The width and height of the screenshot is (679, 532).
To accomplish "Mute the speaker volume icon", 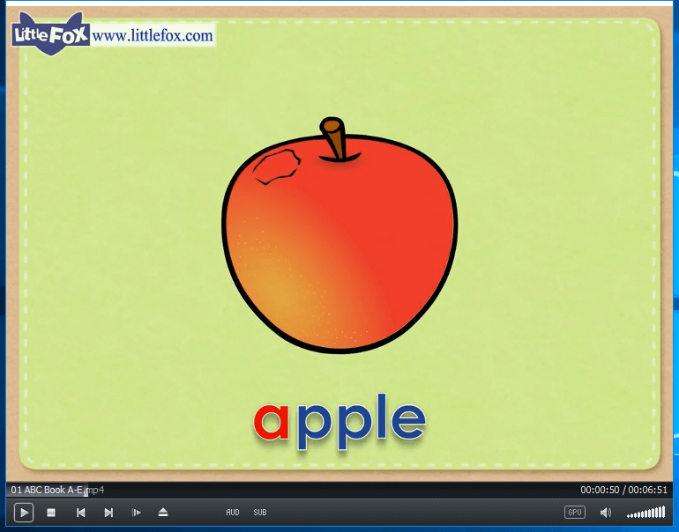I will click(606, 513).
